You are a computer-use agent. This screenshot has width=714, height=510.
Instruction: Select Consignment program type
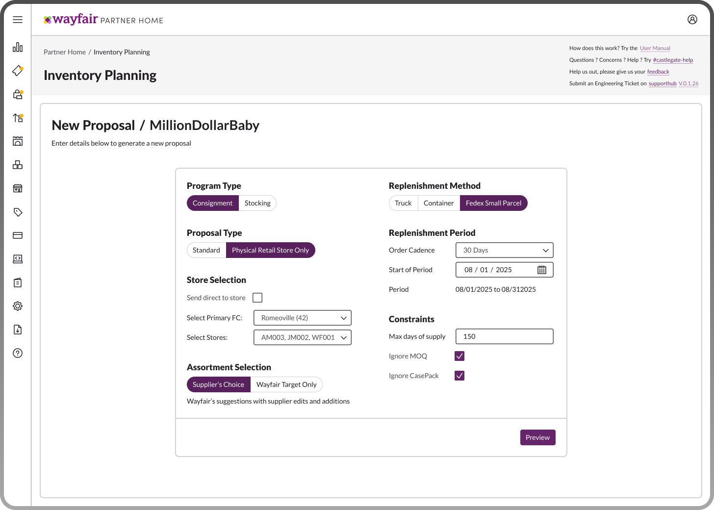[x=213, y=203]
